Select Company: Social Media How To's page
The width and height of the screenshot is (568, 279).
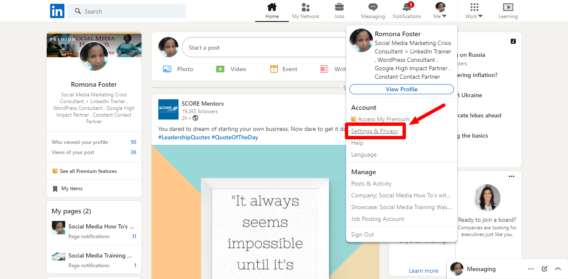(401, 195)
